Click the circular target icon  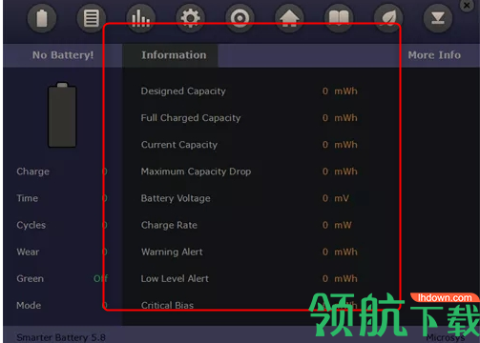coord(240,18)
